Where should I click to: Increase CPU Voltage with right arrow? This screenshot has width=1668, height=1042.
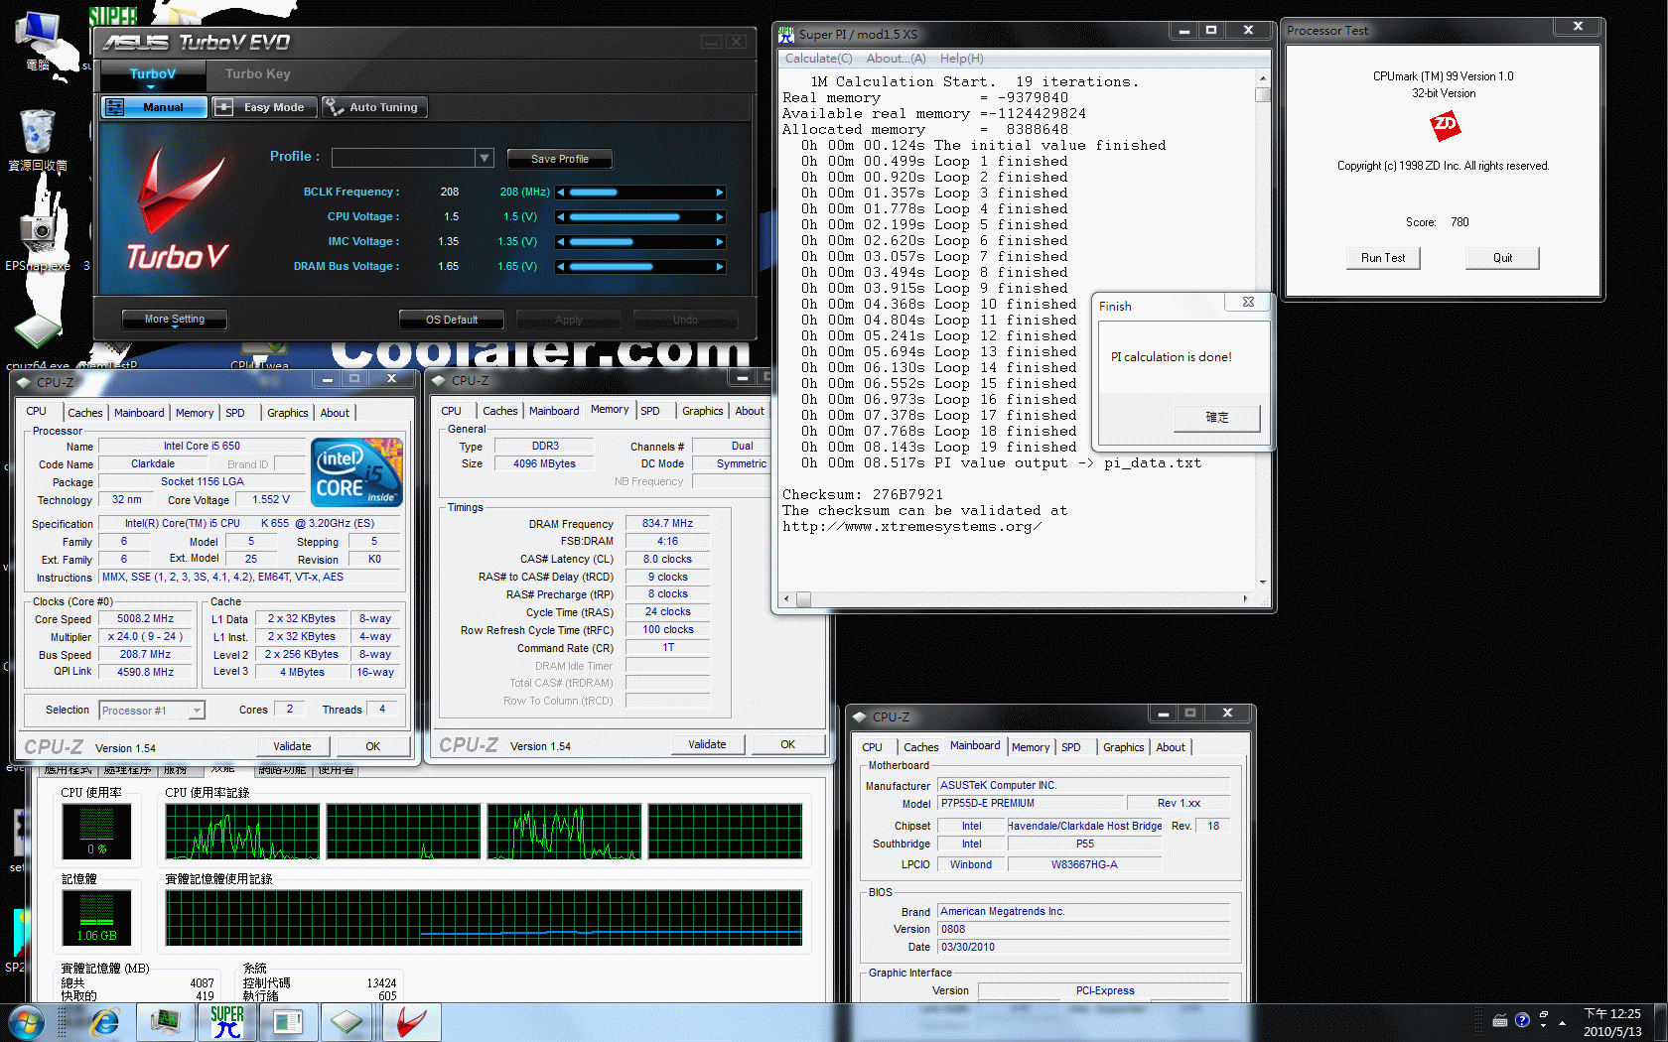point(720,217)
